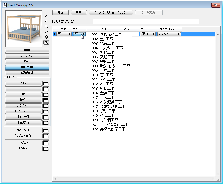Choose 019 塗装工事 entry
Viewport: 223px width, 184px height.
109,116
